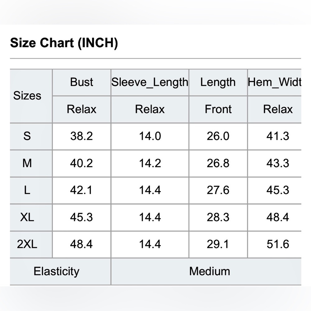Click the partially visible Hem_Width header
311x311 pixels.
tap(275, 82)
